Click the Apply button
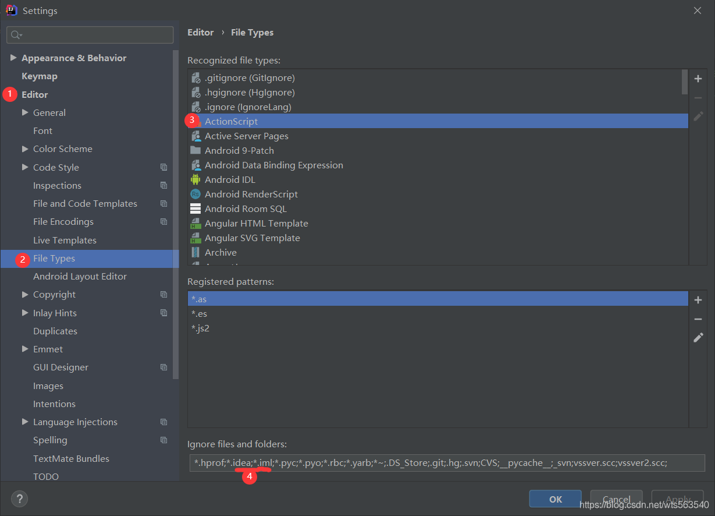715x516 pixels. click(x=678, y=499)
